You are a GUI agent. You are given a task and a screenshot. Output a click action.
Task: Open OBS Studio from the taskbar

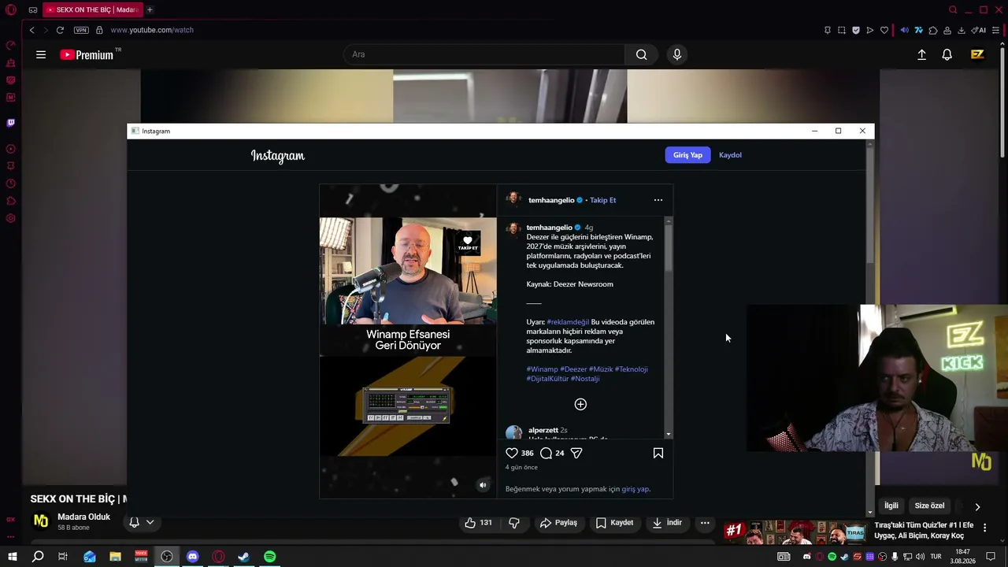pos(167,557)
